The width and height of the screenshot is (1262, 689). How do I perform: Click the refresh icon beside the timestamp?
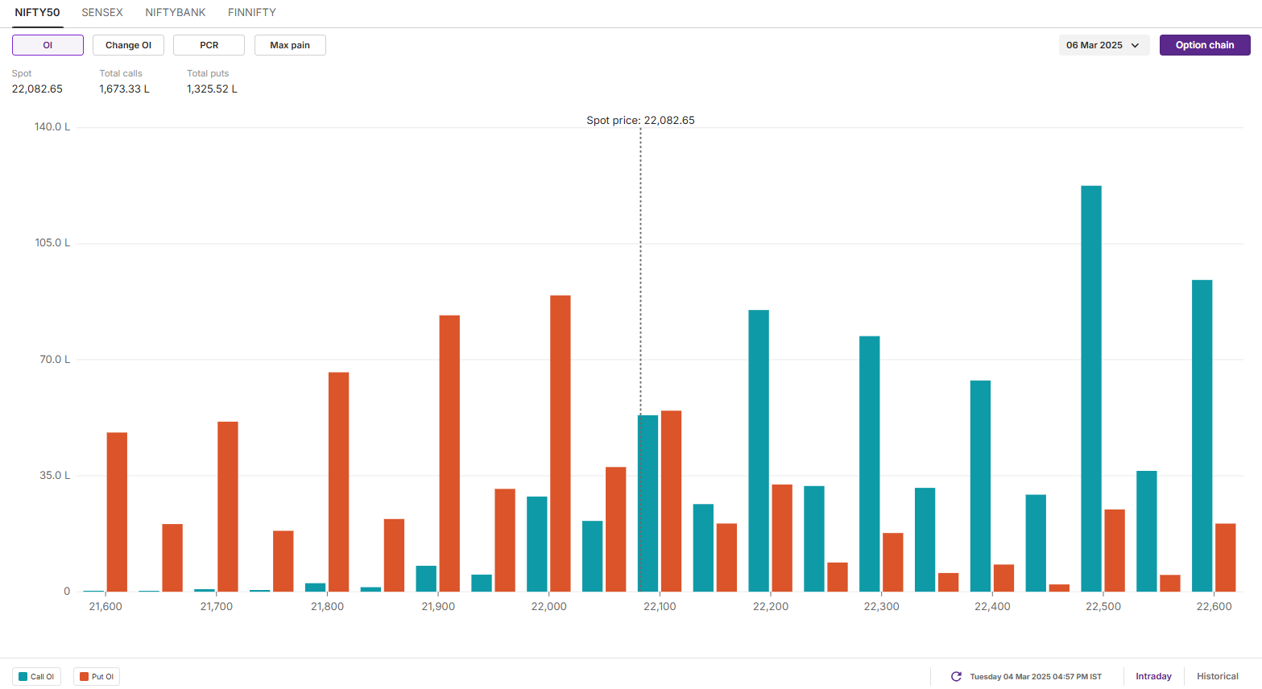[x=956, y=677]
